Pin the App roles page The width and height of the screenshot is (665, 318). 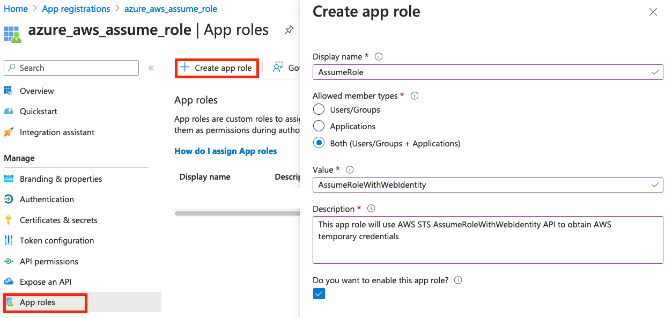coord(289,30)
